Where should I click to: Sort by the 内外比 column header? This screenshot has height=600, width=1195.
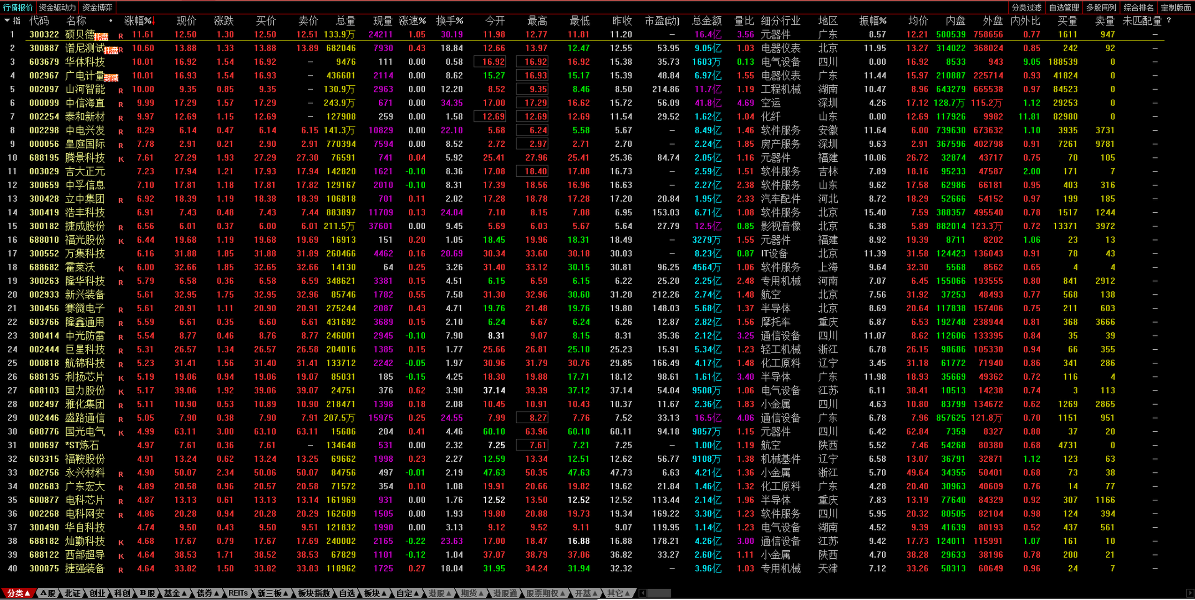pyautogui.click(x=1025, y=21)
